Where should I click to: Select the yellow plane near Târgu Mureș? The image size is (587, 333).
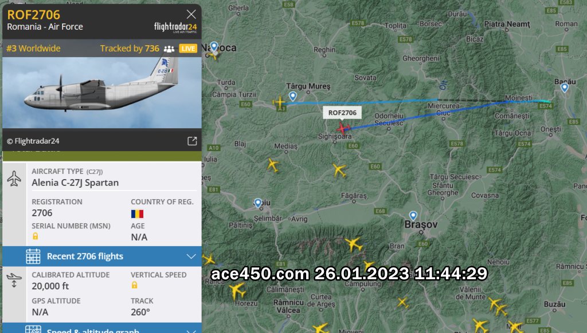tap(279, 102)
